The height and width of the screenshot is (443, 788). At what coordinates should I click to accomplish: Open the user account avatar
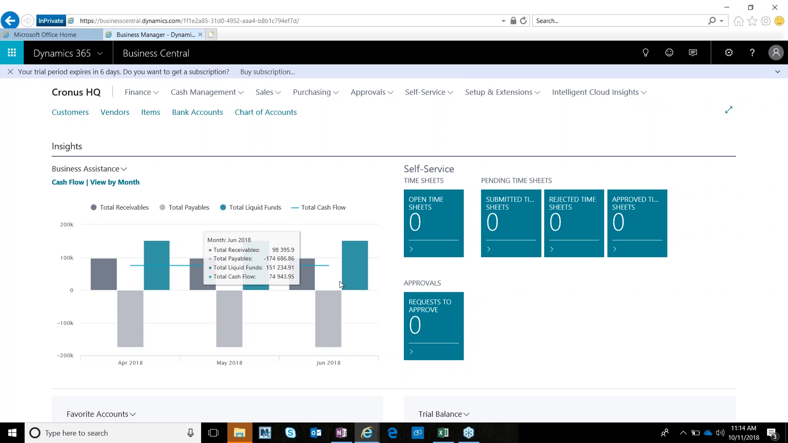coord(776,53)
